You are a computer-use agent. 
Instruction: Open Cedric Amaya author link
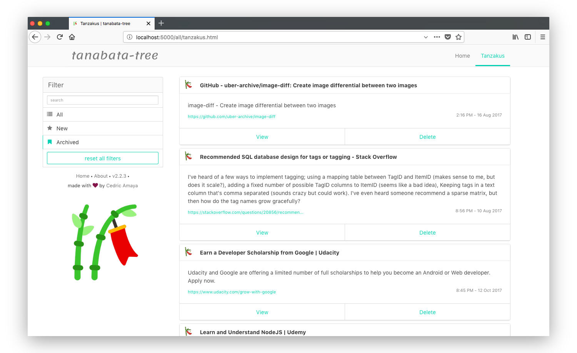(x=122, y=186)
